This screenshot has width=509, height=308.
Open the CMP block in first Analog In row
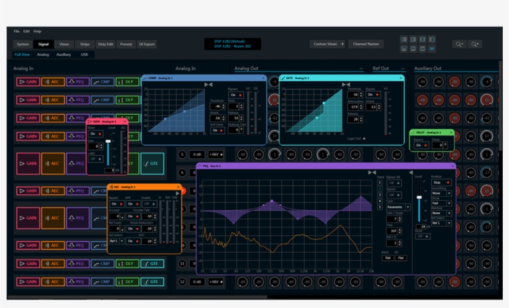tap(102, 82)
